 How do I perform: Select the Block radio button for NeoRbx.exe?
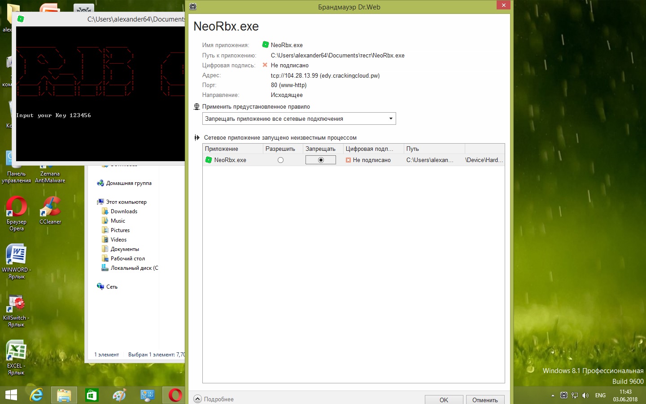(x=321, y=160)
